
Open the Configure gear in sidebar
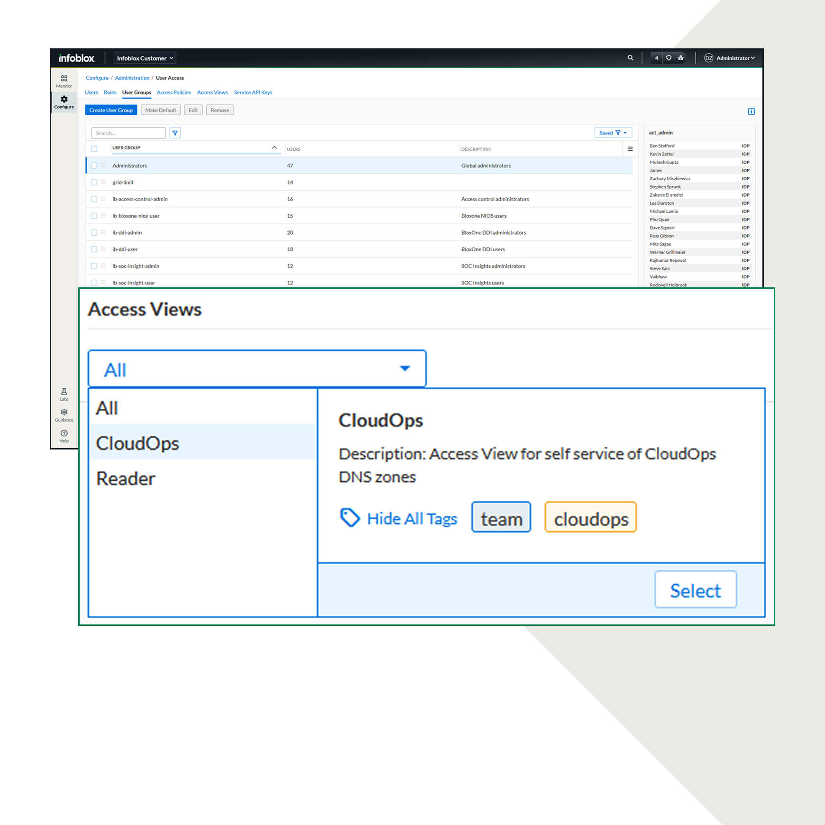pyautogui.click(x=64, y=102)
